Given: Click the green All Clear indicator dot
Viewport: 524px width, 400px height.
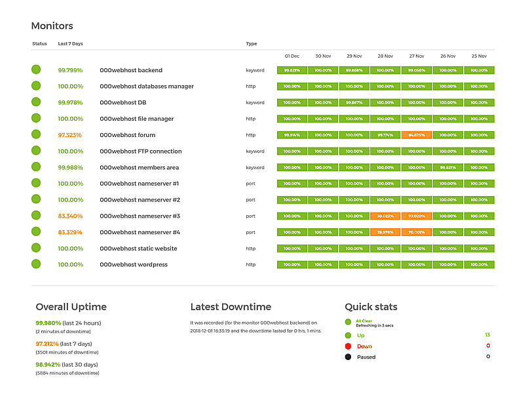Looking at the screenshot, I should (x=348, y=322).
